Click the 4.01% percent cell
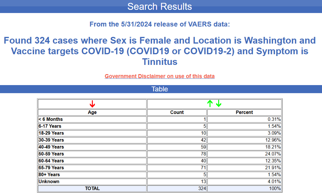 point(244,182)
